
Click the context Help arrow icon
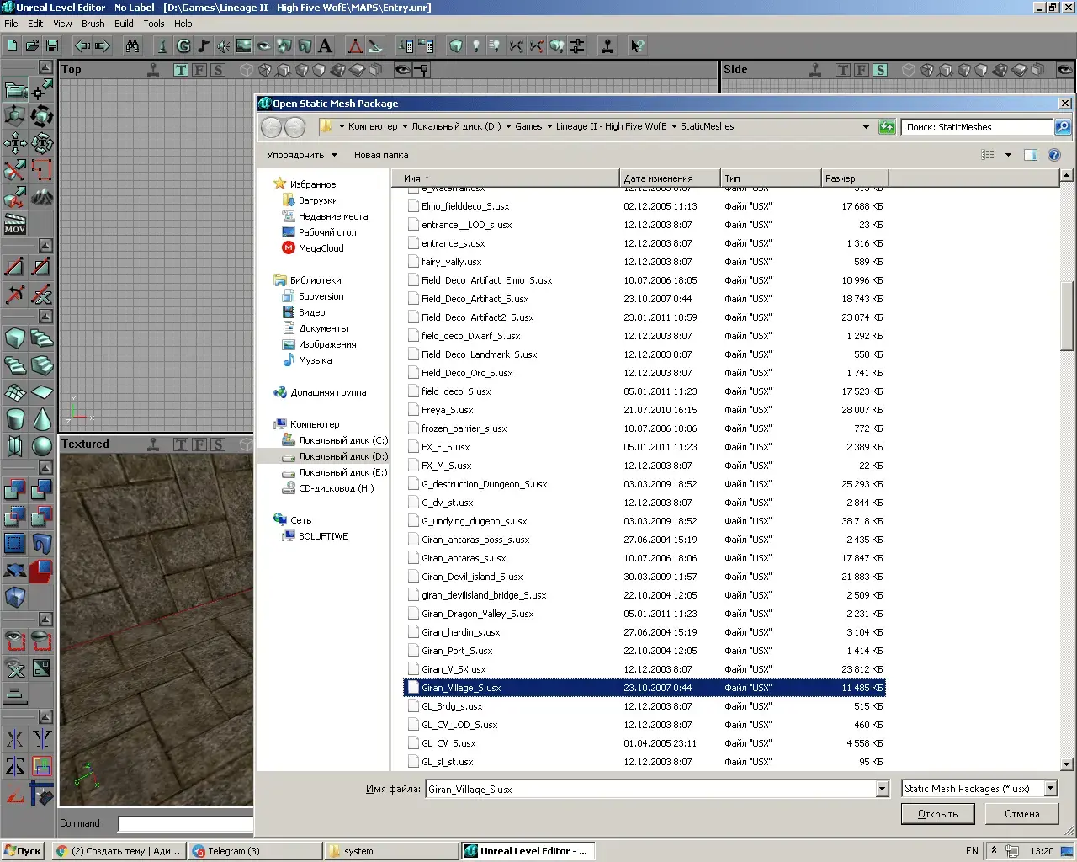coord(638,46)
